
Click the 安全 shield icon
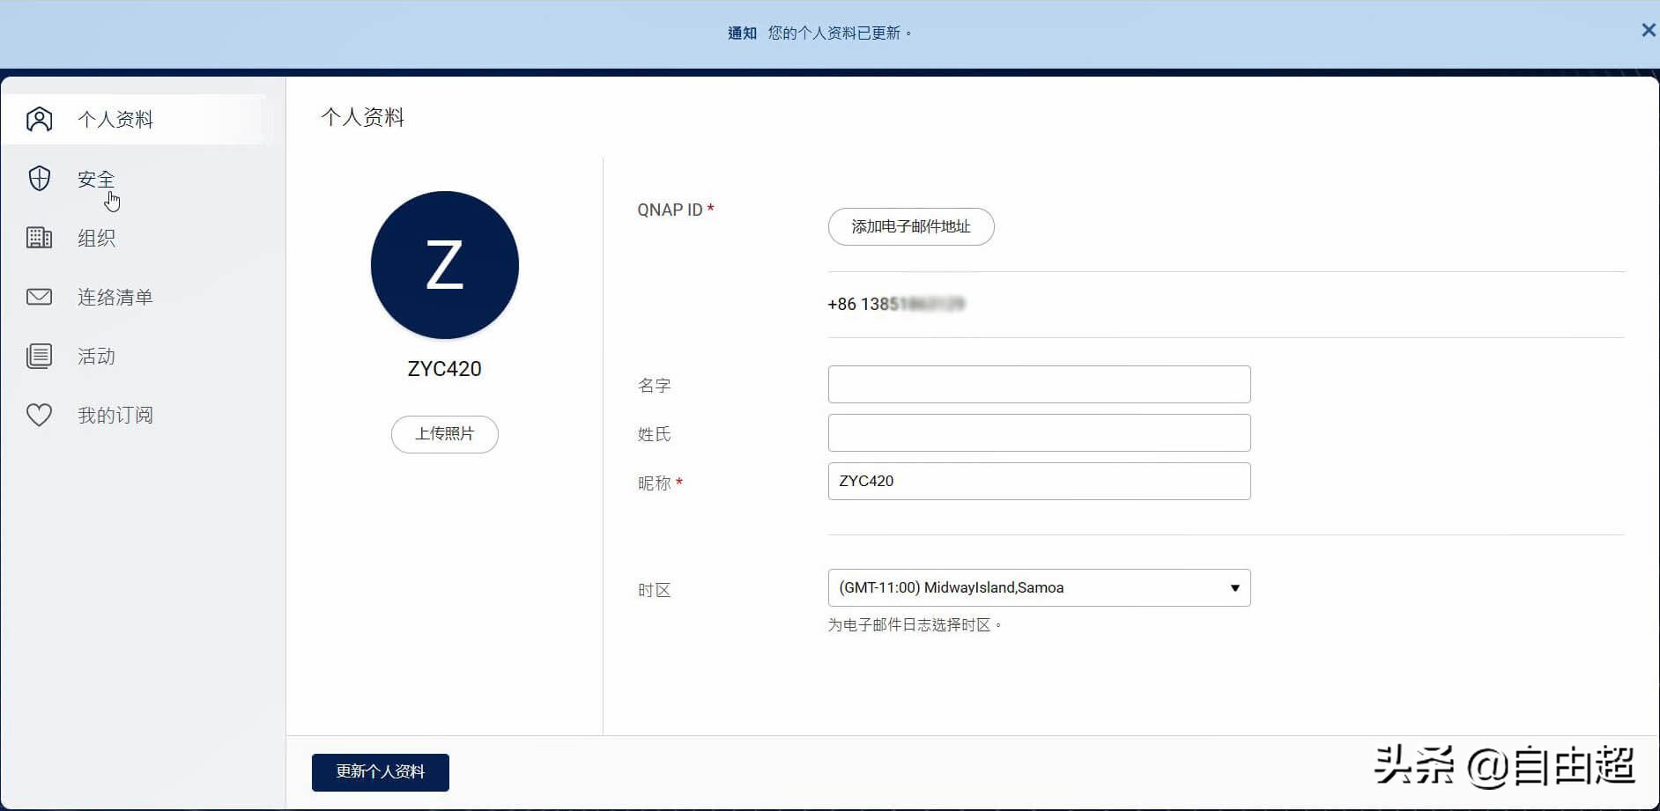pyautogui.click(x=39, y=178)
